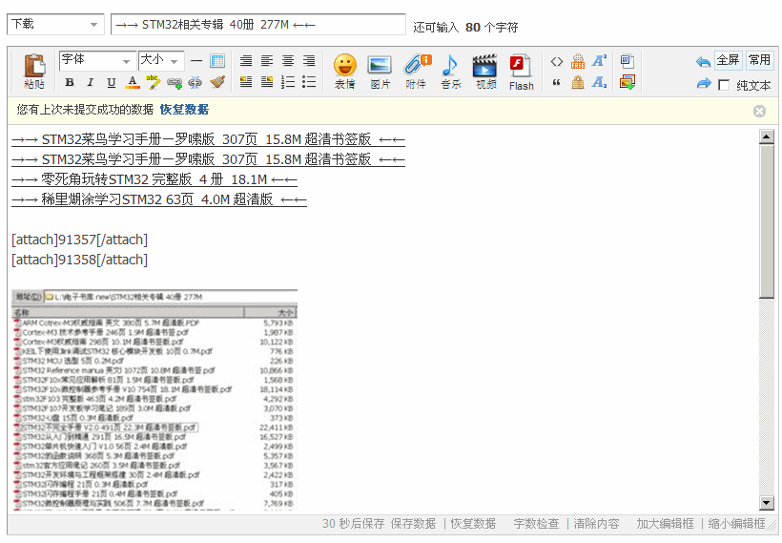Insert an unordered bullet list
This screenshot has width=782, height=543.
pos(309,82)
